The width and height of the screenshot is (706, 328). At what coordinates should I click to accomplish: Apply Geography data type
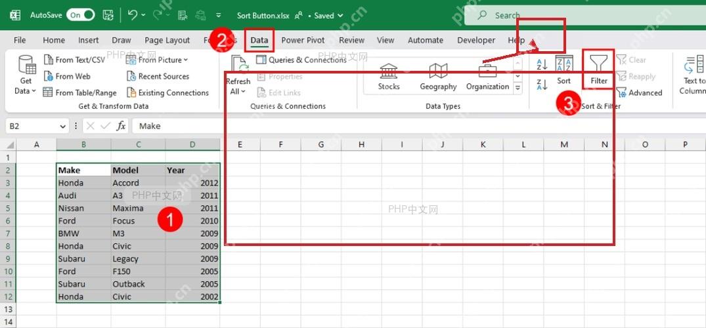438,77
